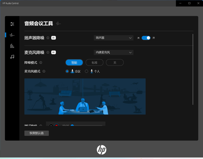
Task: Click the vertical scrollbar of the settings panel
Action: tap(193, 69)
